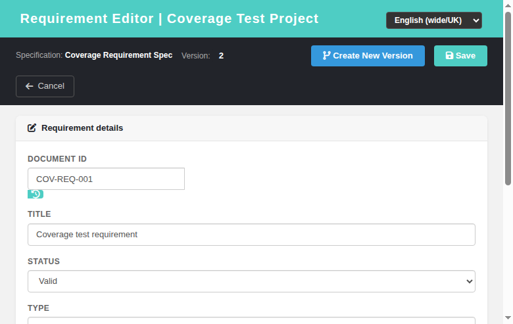Click the Title field 'Coverage test requirement'
513x324 pixels.
[x=251, y=235]
